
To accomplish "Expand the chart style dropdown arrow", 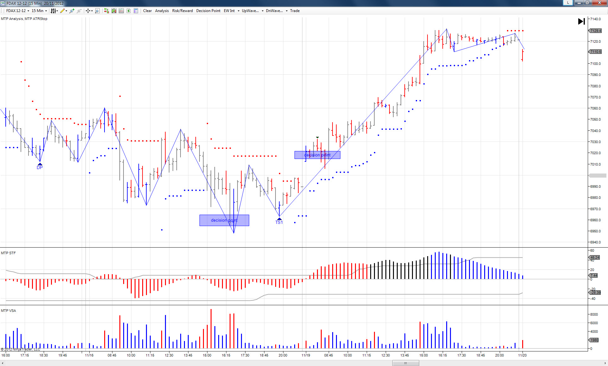I will click(57, 11).
